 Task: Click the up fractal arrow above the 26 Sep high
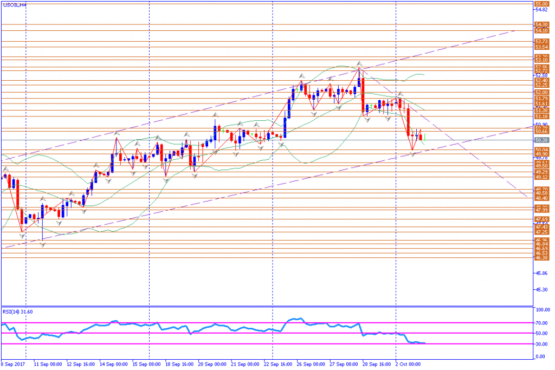(301, 76)
